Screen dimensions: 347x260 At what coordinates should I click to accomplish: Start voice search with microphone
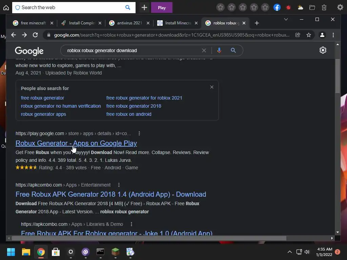219,50
